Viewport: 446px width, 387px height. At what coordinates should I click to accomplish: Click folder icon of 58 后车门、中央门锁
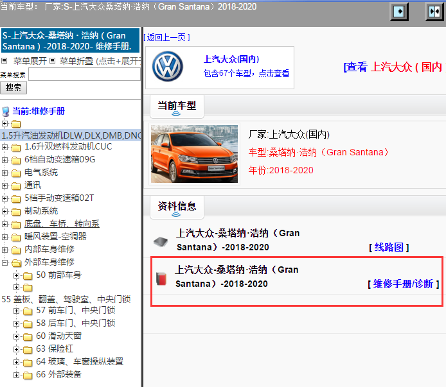pyautogui.click(x=28, y=324)
